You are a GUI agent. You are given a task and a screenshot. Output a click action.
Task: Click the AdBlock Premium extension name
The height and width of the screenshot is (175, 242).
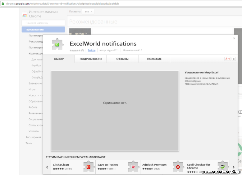click(x=154, y=165)
